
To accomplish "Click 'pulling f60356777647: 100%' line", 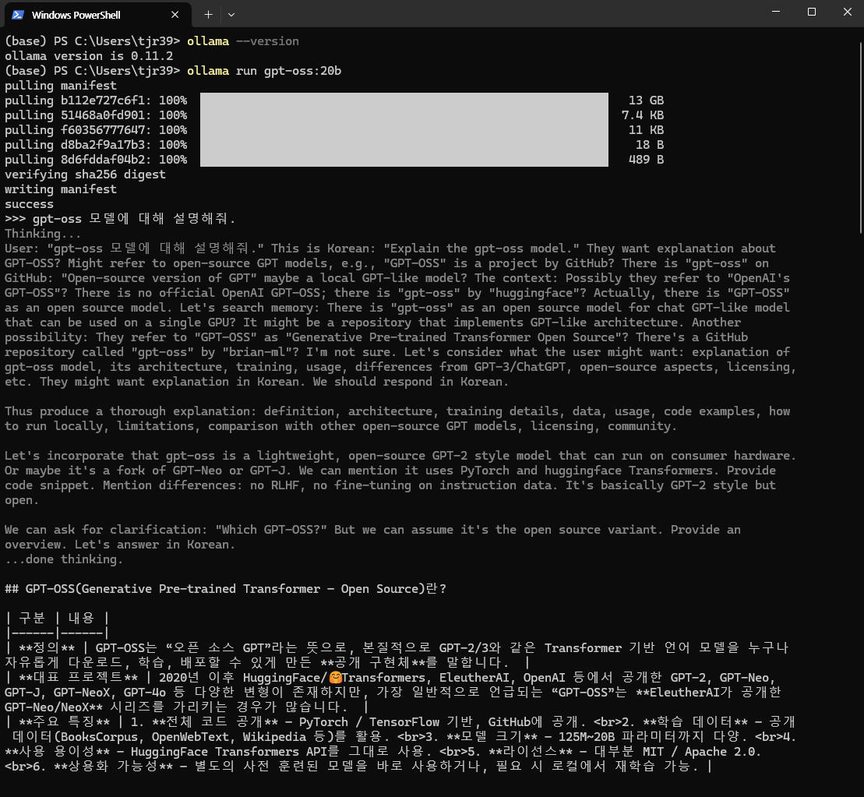I will pyautogui.click(x=96, y=130).
